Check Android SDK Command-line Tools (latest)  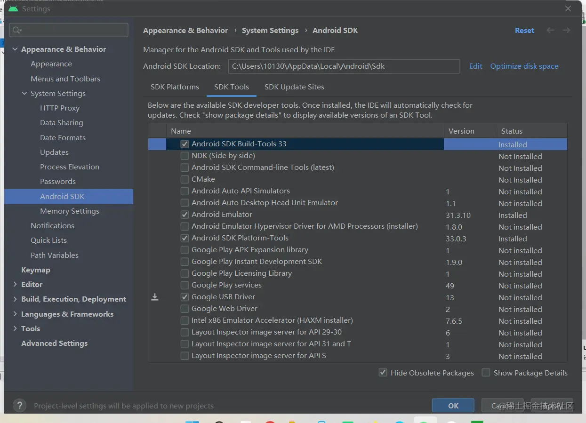point(185,168)
